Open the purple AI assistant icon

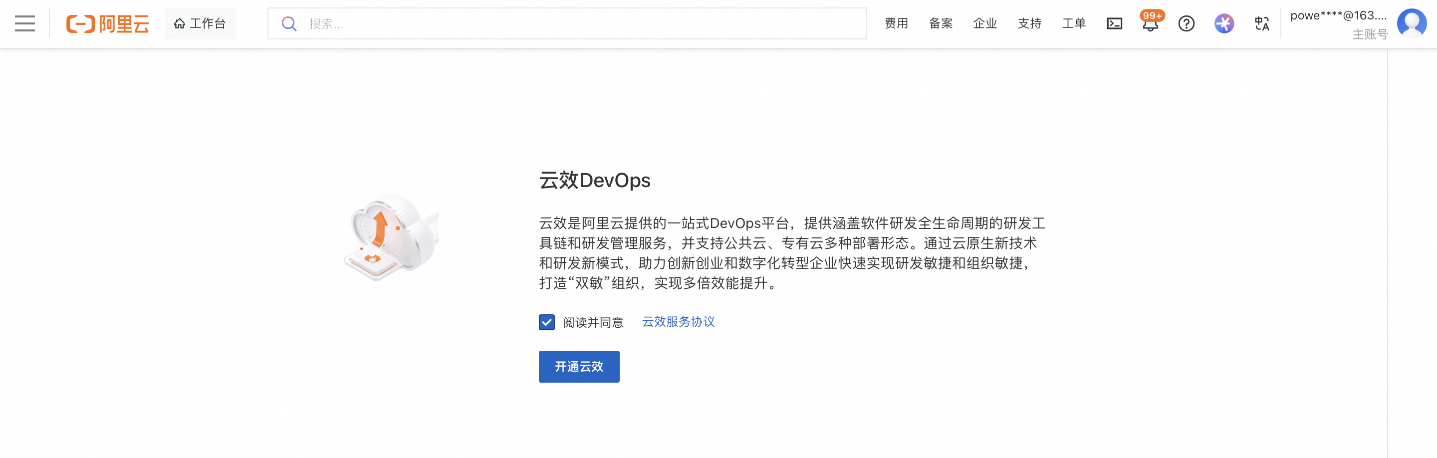coord(1224,23)
